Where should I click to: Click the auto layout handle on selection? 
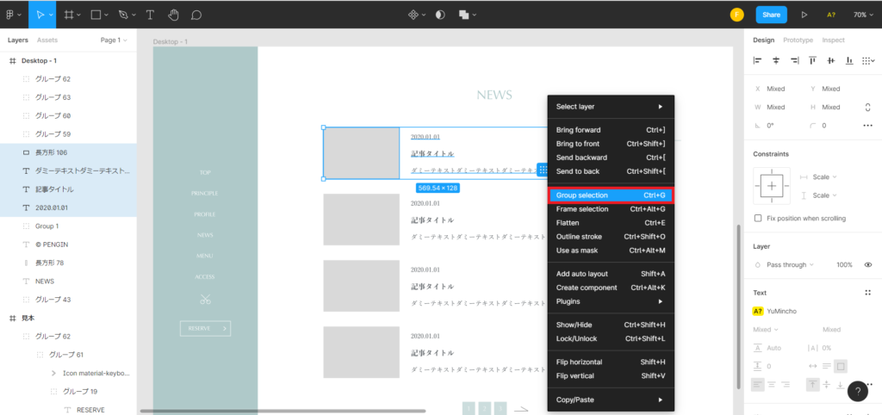tap(543, 170)
